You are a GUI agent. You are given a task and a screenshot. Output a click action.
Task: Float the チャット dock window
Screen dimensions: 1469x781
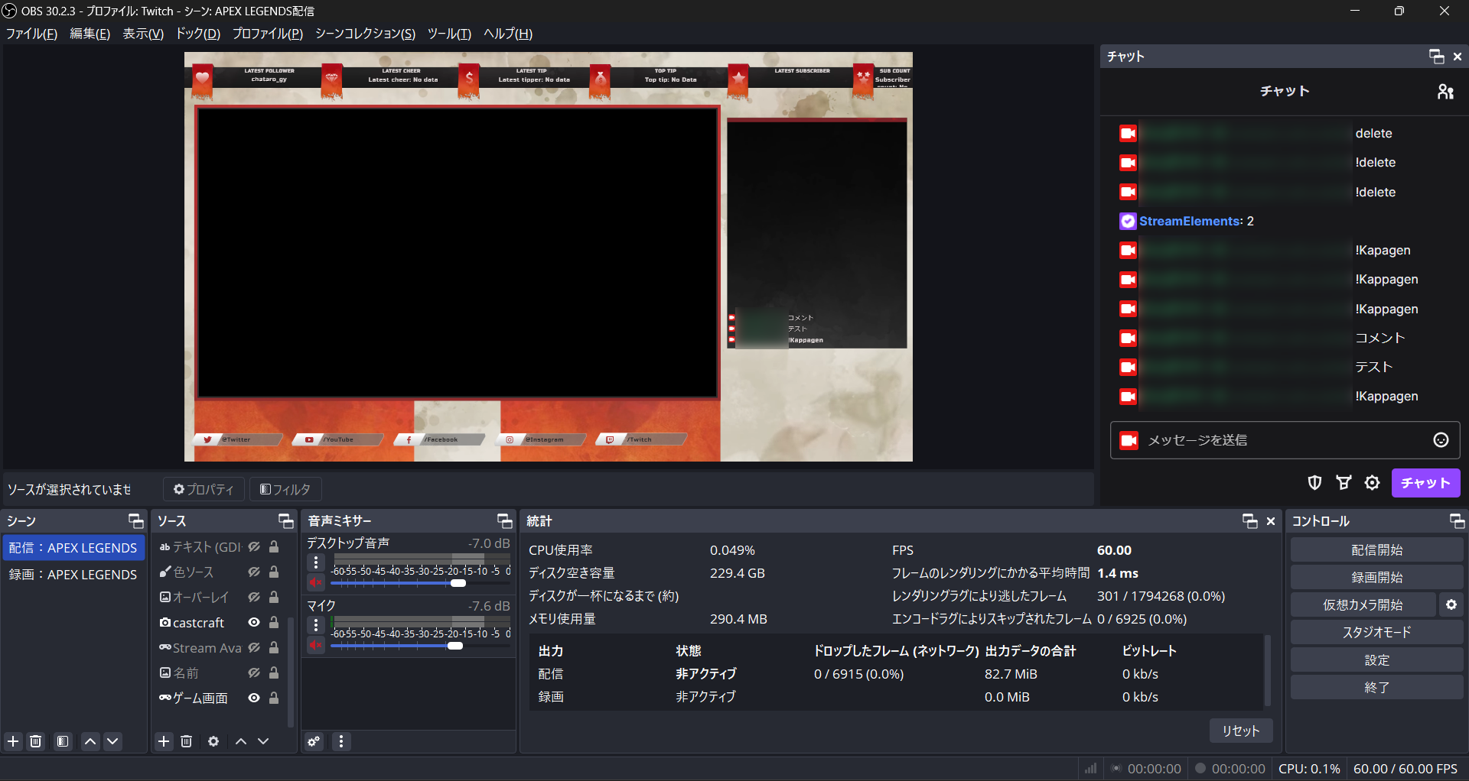1436,57
